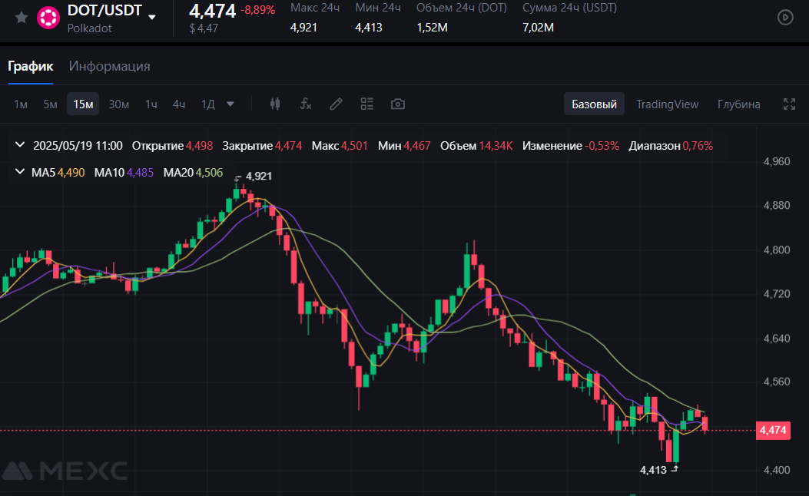809x496 pixels.
Task: Open the fx indicators icon
Action: tap(306, 104)
